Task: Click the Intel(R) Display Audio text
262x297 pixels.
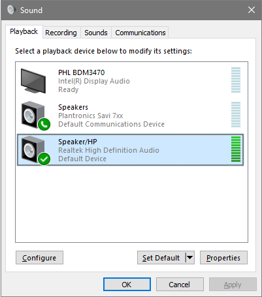Action: tap(94, 81)
